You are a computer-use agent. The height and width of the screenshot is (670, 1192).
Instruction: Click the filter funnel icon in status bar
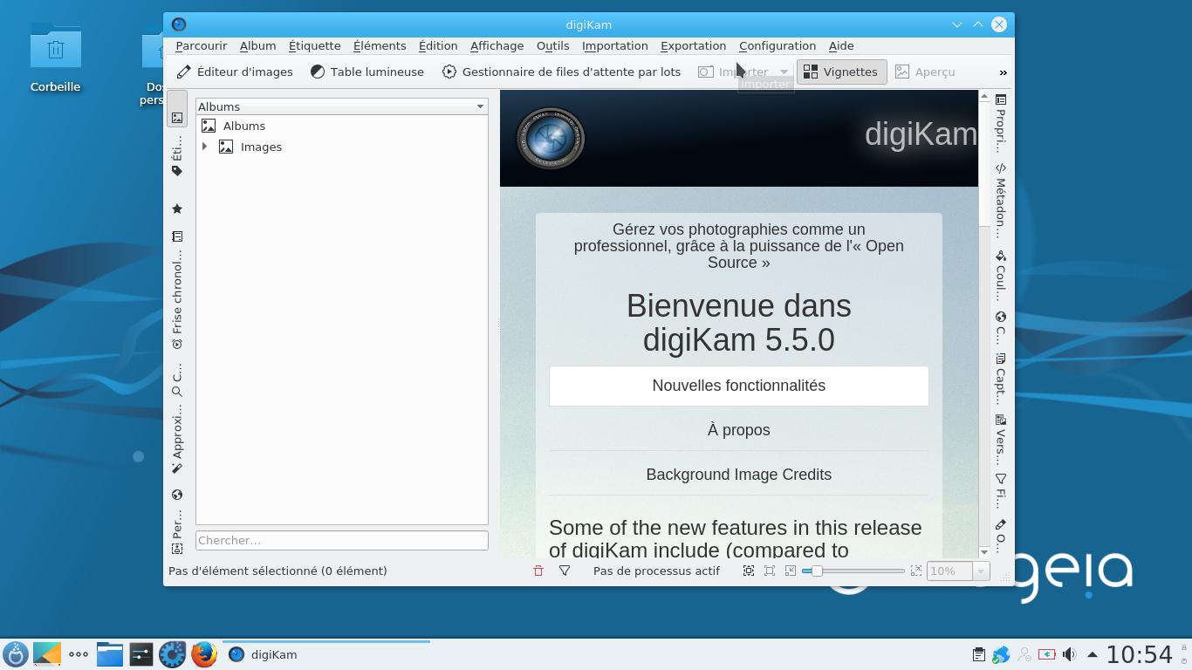pyautogui.click(x=565, y=571)
